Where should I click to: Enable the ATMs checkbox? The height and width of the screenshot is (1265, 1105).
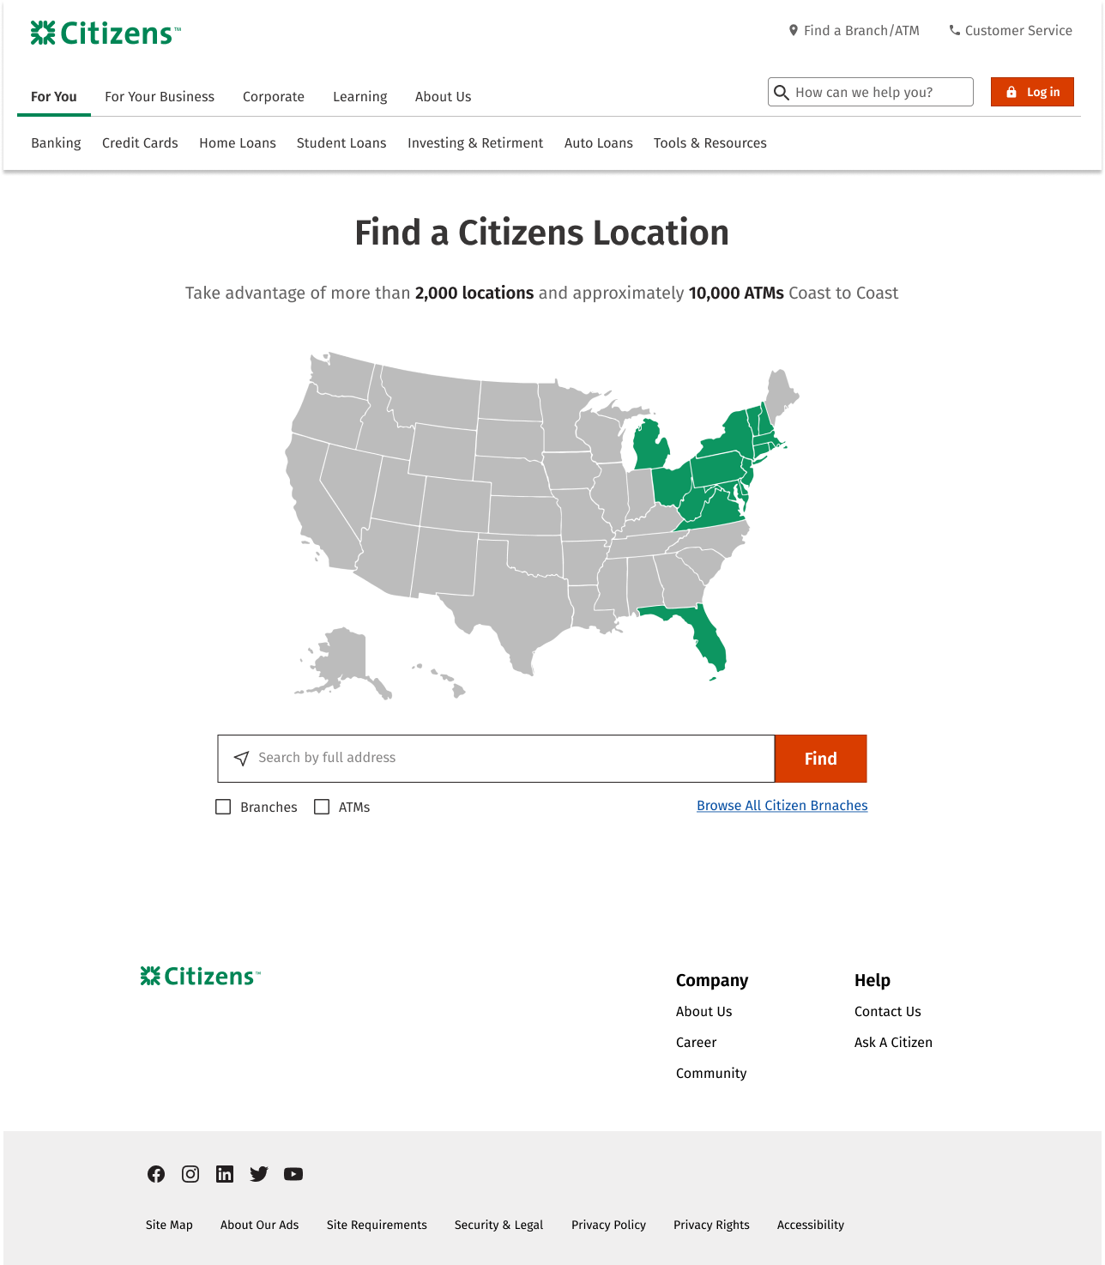322,807
